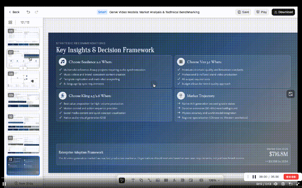Click the 12 / 12 slide counter
This screenshot has width=302, height=188.
[x=25, y=22]
